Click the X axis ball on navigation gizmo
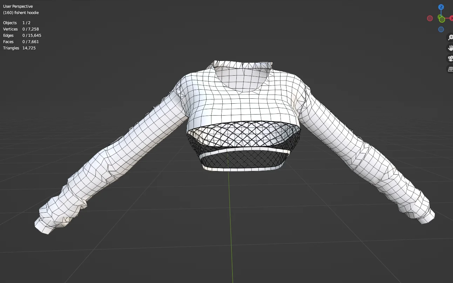The height and width of the screenshot is (283, 453). tap(452, 19)
